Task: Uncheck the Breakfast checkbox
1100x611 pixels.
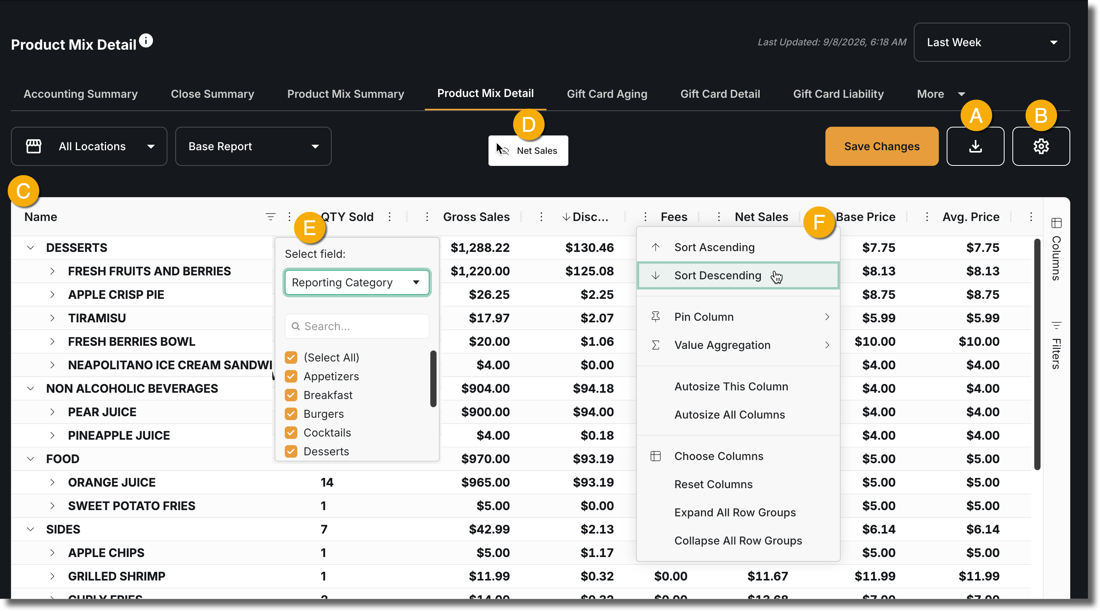Action: (291, 395)
